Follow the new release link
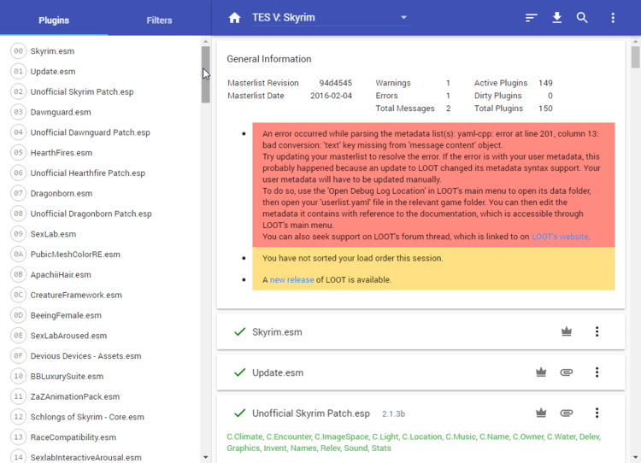 [292, 280]
